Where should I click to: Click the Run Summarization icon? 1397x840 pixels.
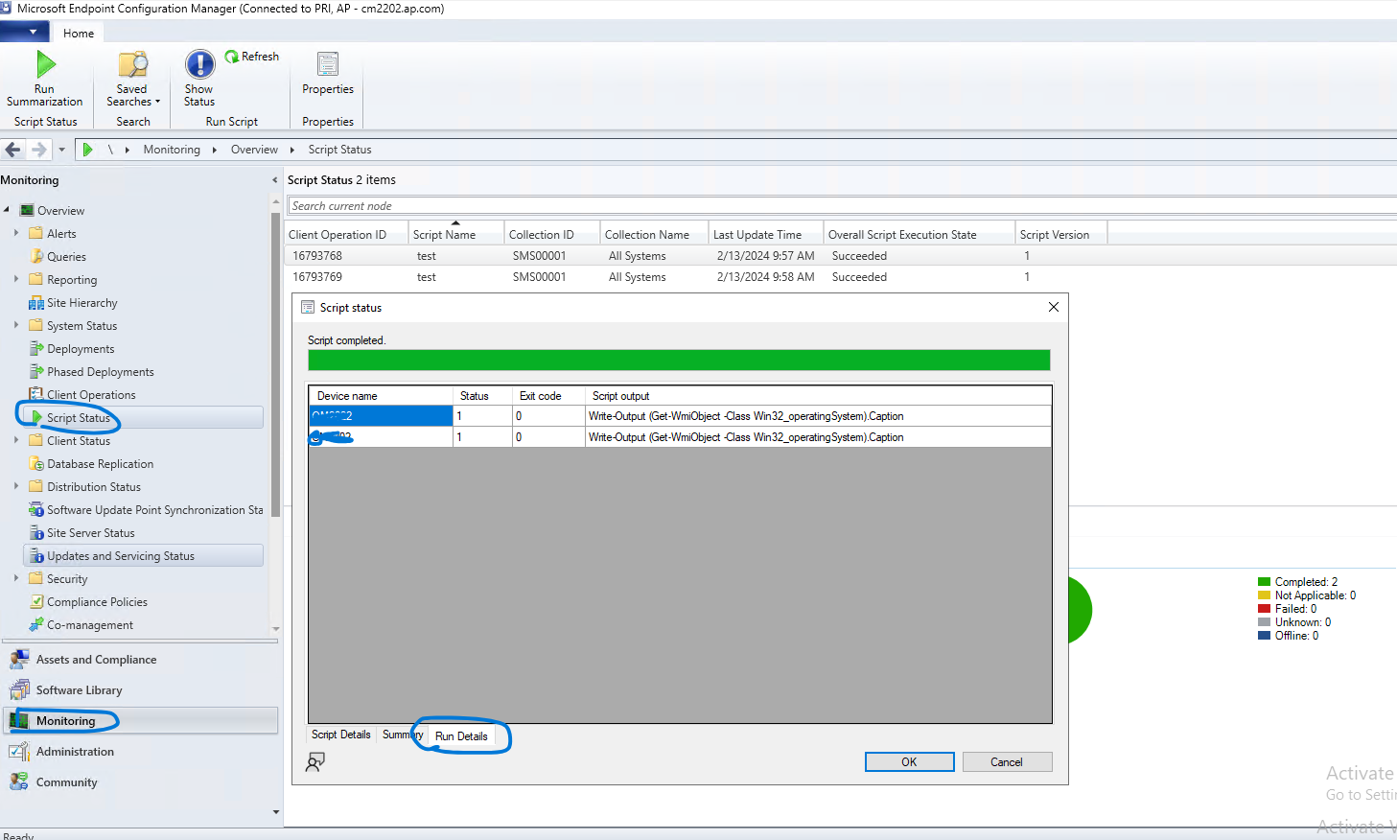click(x=45, y=65)
